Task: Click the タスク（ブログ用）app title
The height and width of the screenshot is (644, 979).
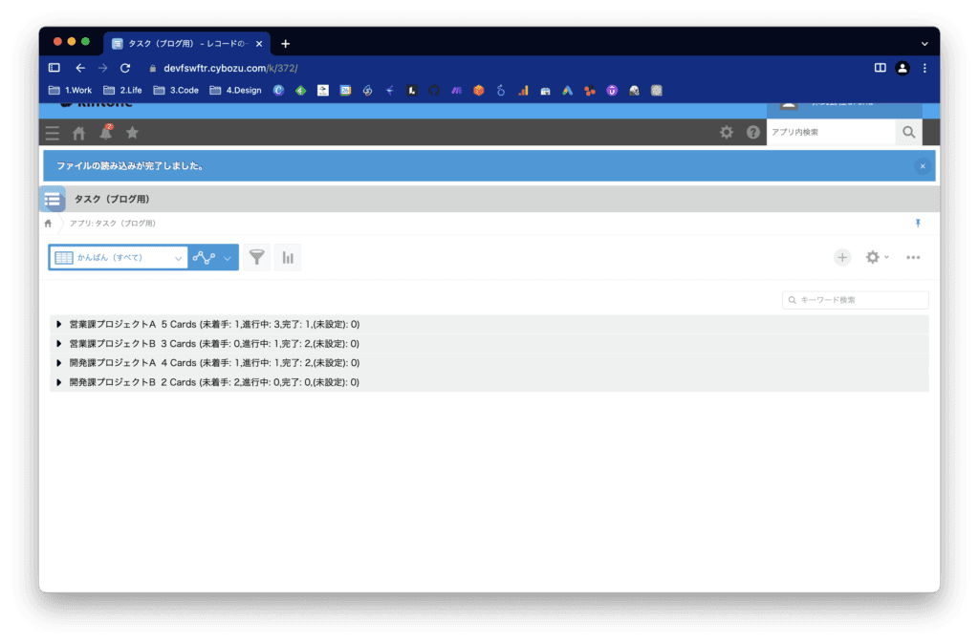Action: [112, 199]
